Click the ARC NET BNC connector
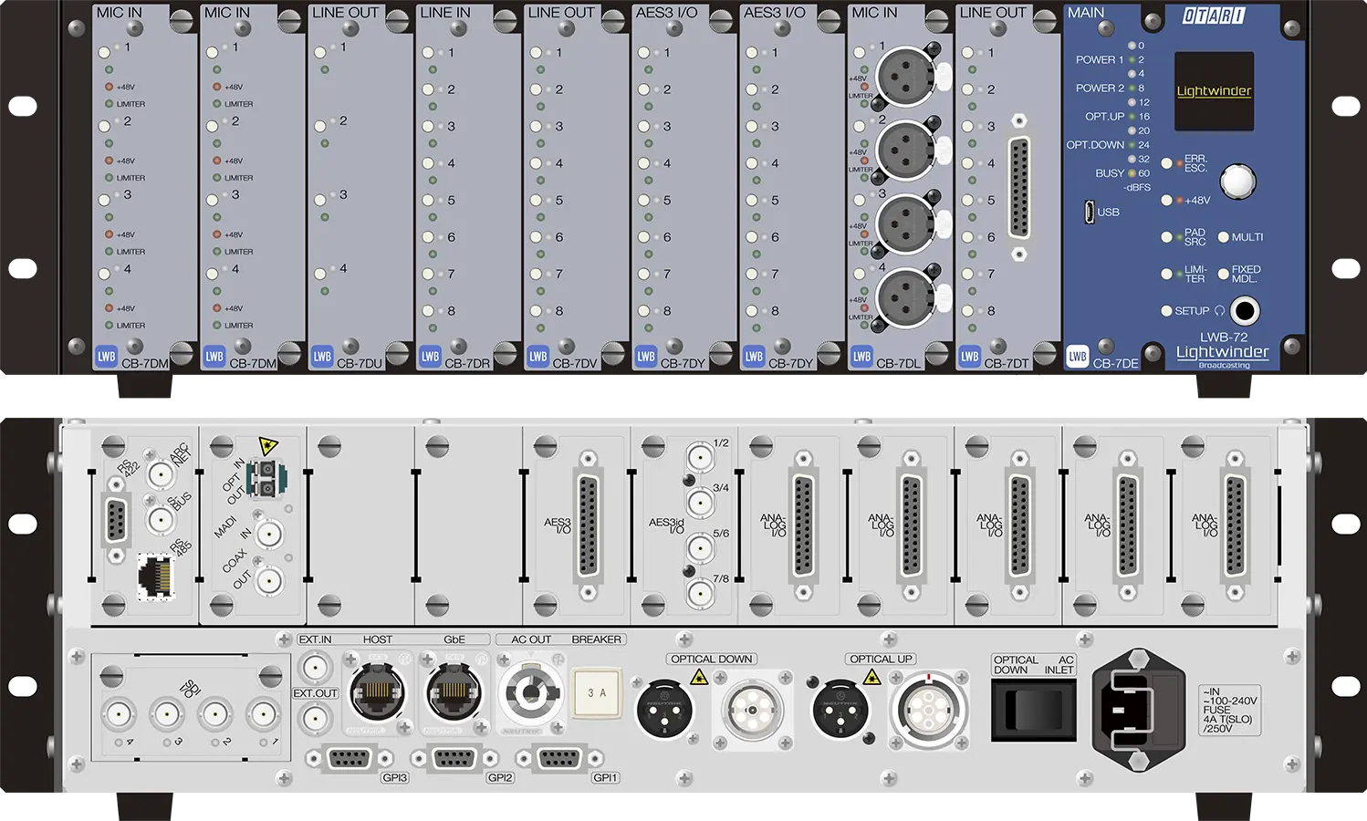Image resolution: width=1367 pixels, height=821 pixels. point(160,474)
